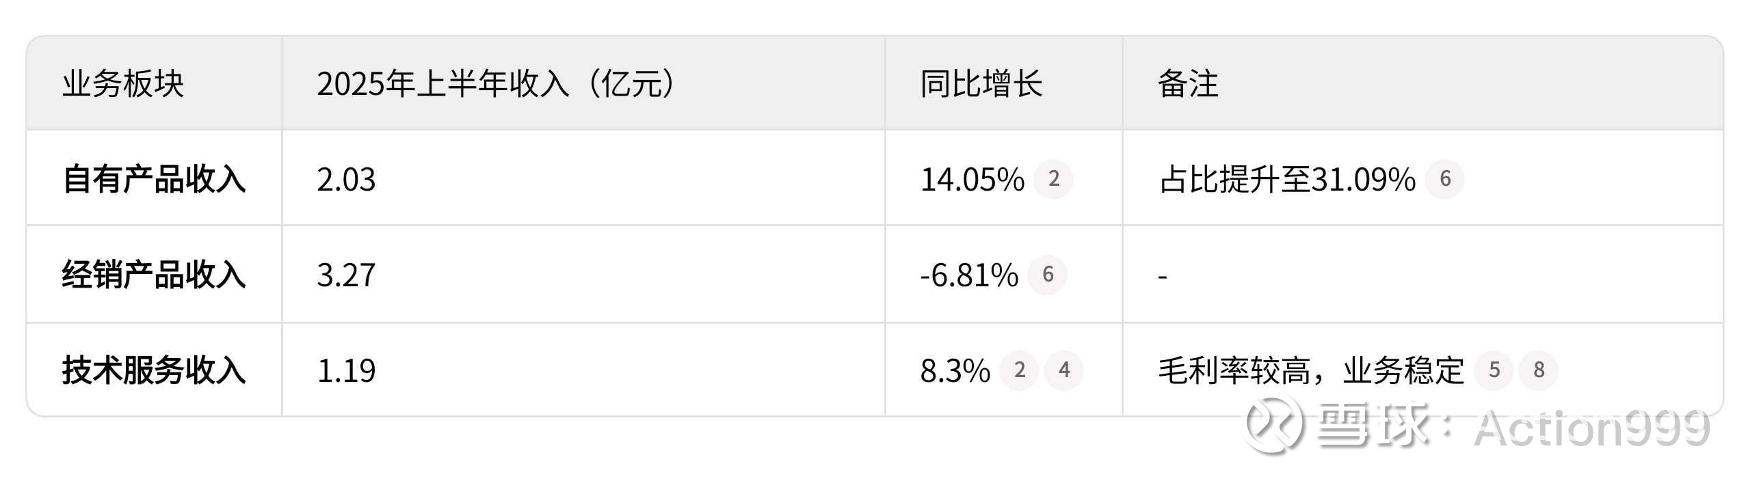Select the 2025年上半年收入（亿元） header
This screenshot has height=481, width=1761.
point(496,84)
